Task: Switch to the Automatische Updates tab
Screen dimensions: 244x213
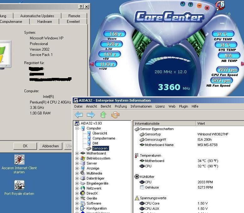Action: pos(37,16)
